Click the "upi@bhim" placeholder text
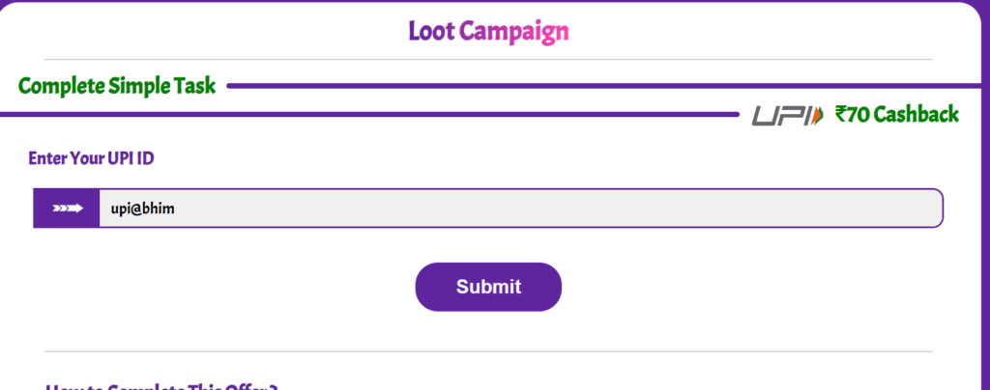The image size is (990, 390). [x=142, y=209]
